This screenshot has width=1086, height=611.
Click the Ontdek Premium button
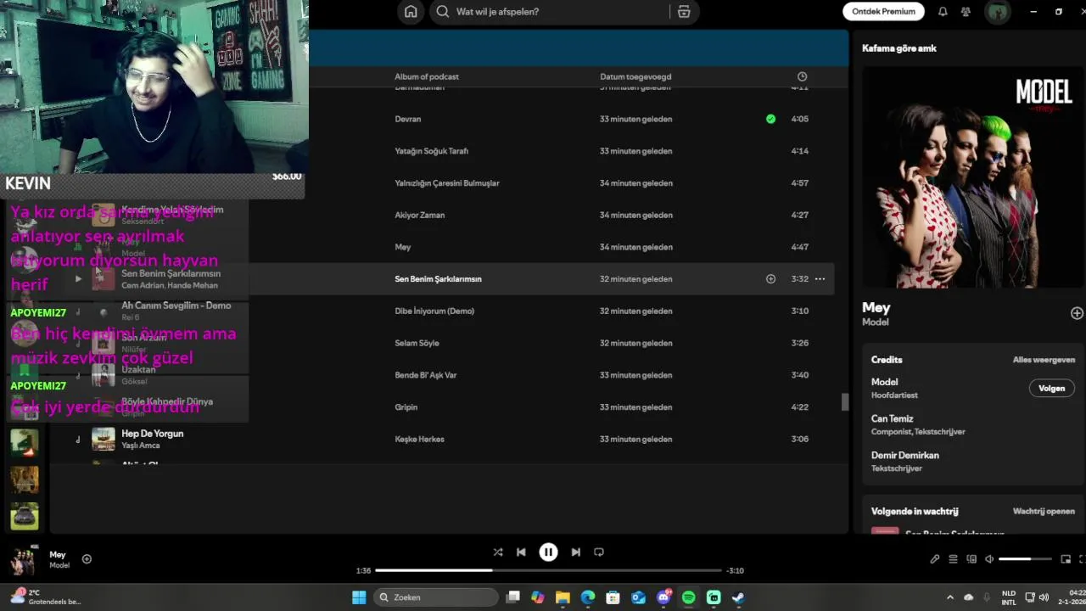pos(883,12)
